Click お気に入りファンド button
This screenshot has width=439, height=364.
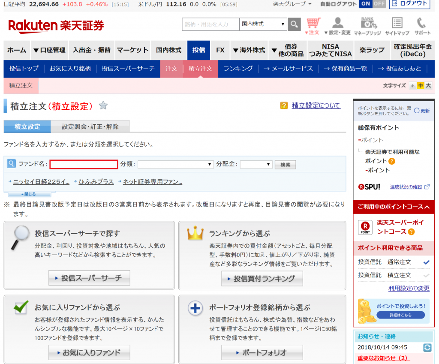pyautogui.click(x=89, y=352)
